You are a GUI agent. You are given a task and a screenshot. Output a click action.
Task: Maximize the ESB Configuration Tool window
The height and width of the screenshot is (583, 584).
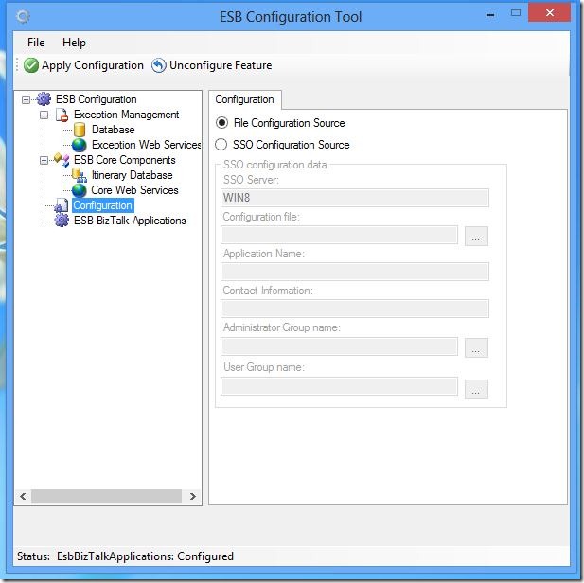point(516,13)
